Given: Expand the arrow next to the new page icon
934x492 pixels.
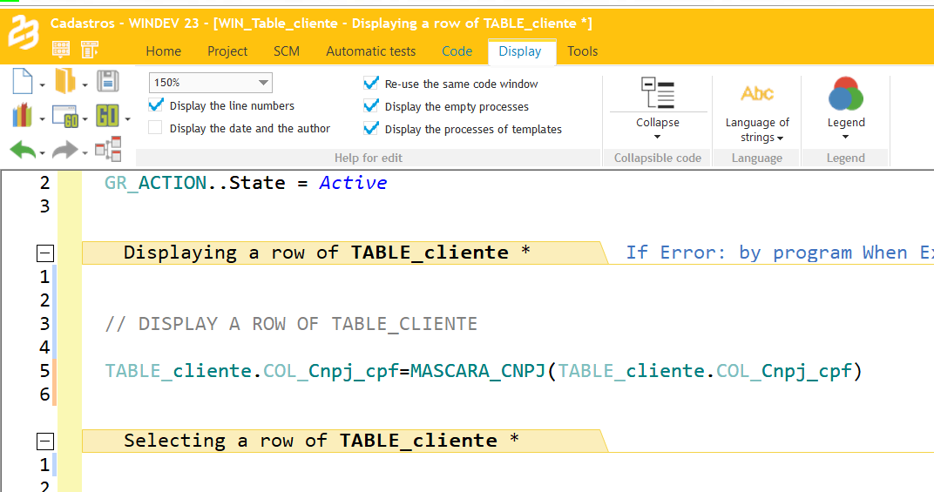Looking at the screenshot, I should (43, 85).
